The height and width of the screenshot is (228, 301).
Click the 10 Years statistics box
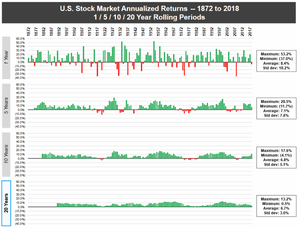276,157
